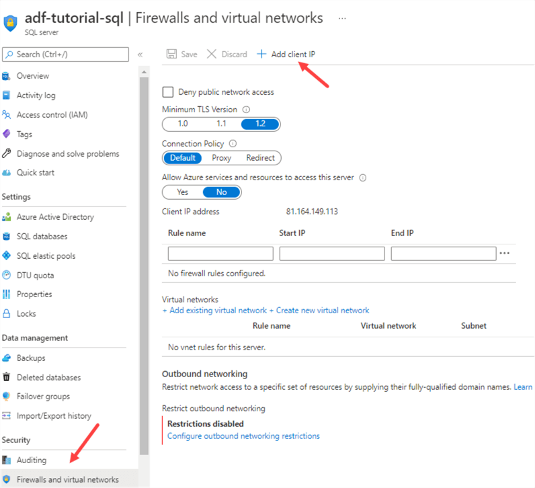Click the Failover groups globe icon
Image resolution: width=535 pixels, height=488 pixels.
[6, 396]
